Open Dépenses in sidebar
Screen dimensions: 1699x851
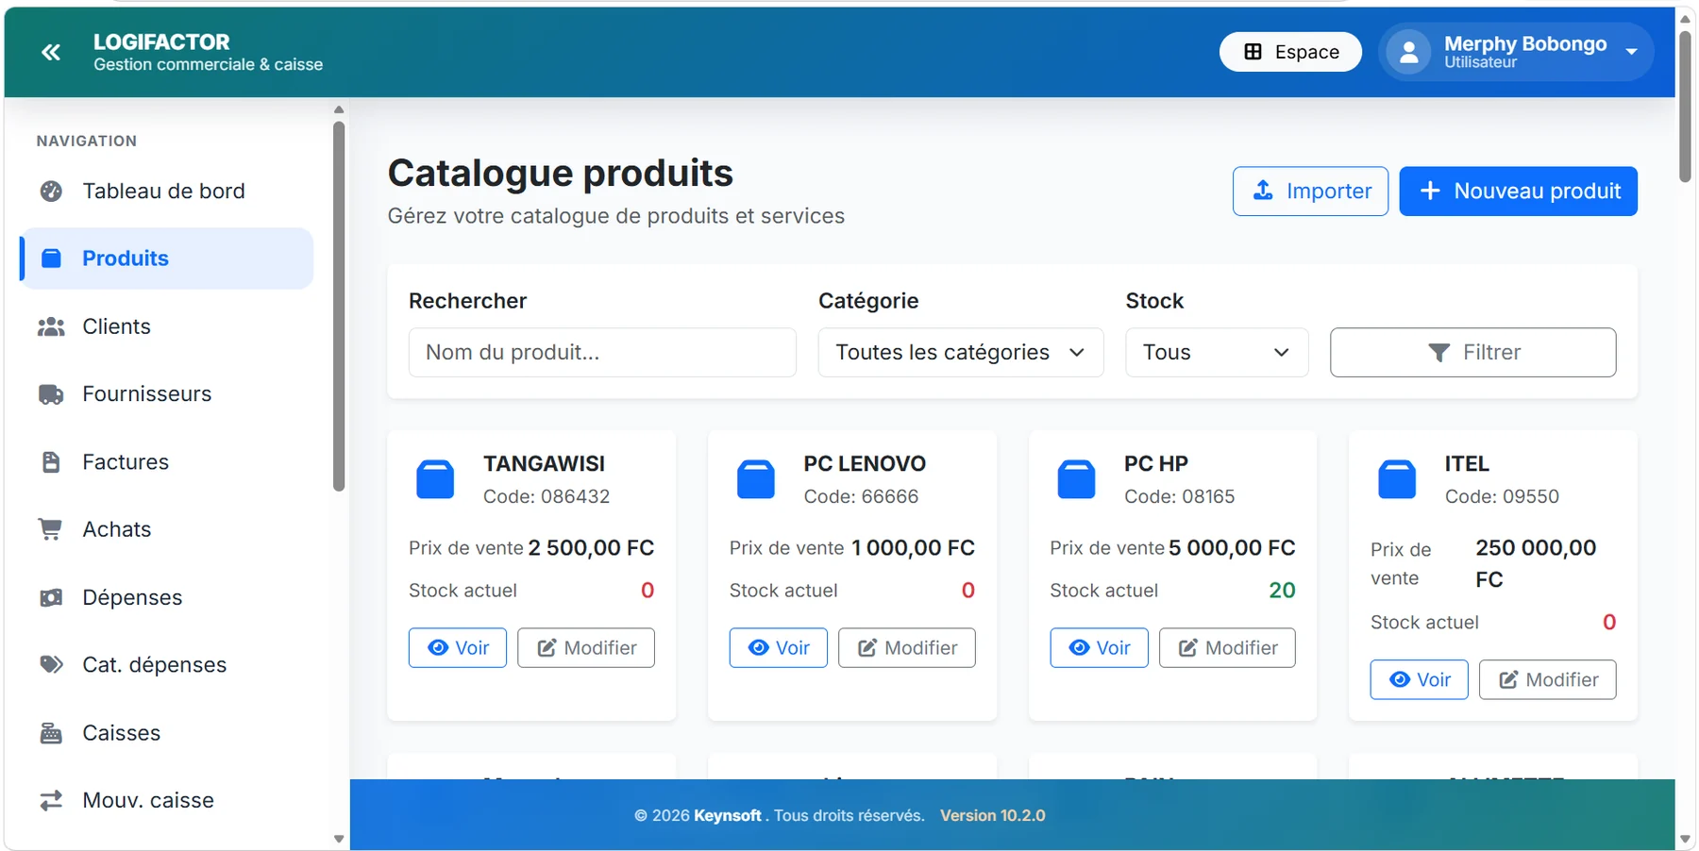click(x=166, y=597)
